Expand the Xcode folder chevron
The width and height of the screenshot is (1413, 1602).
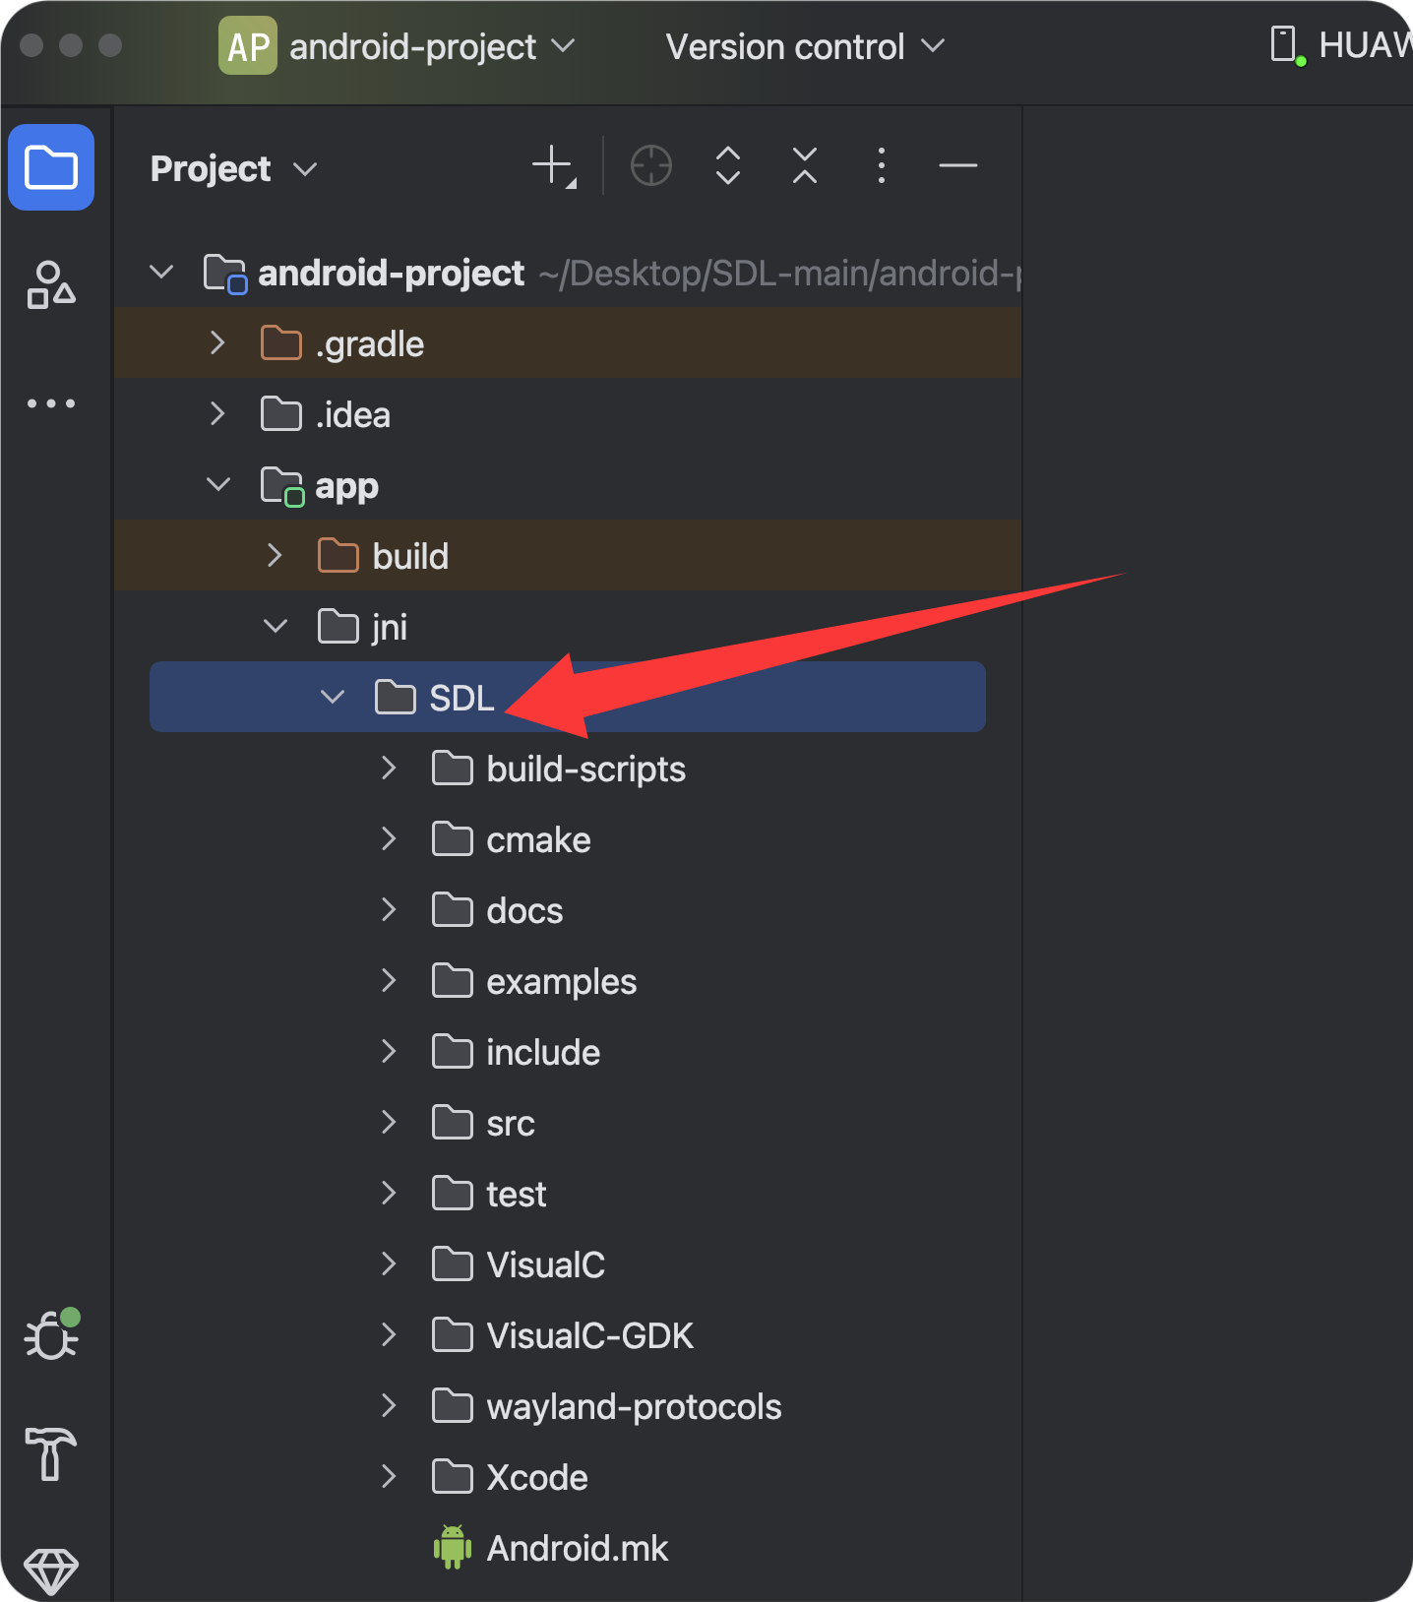coord(390,1477)
